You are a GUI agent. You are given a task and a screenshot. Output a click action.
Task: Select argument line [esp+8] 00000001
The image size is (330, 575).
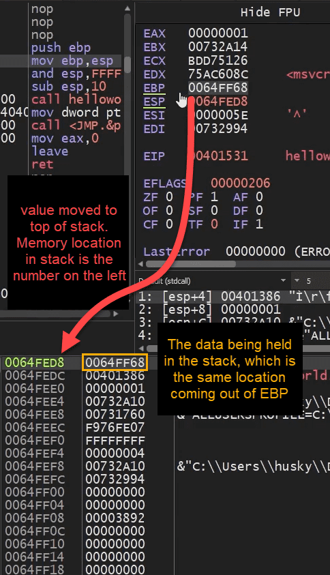209,310
